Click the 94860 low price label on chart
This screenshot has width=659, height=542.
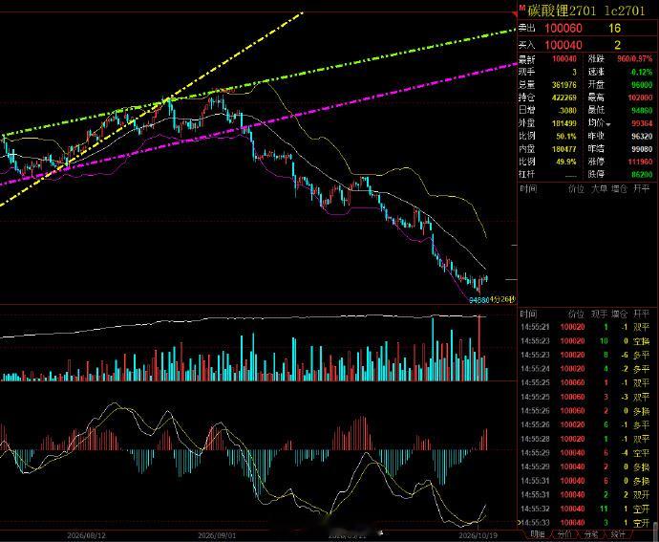click(478, 300)
